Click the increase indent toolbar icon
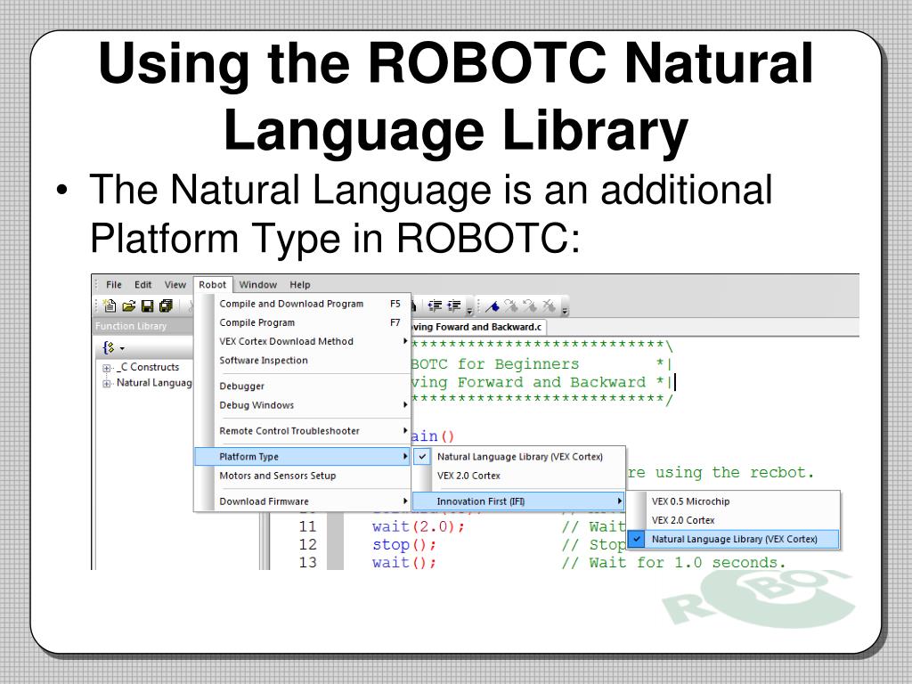The image size is (912, 684). pyautogui.click(x=454, y=305)
